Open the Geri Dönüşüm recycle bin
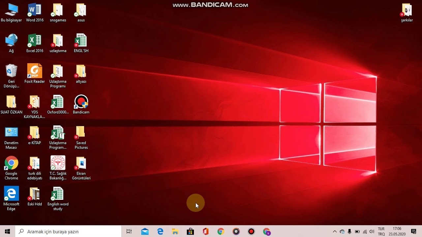The height and width of the screenshot is (237, 422). [11, 76]
